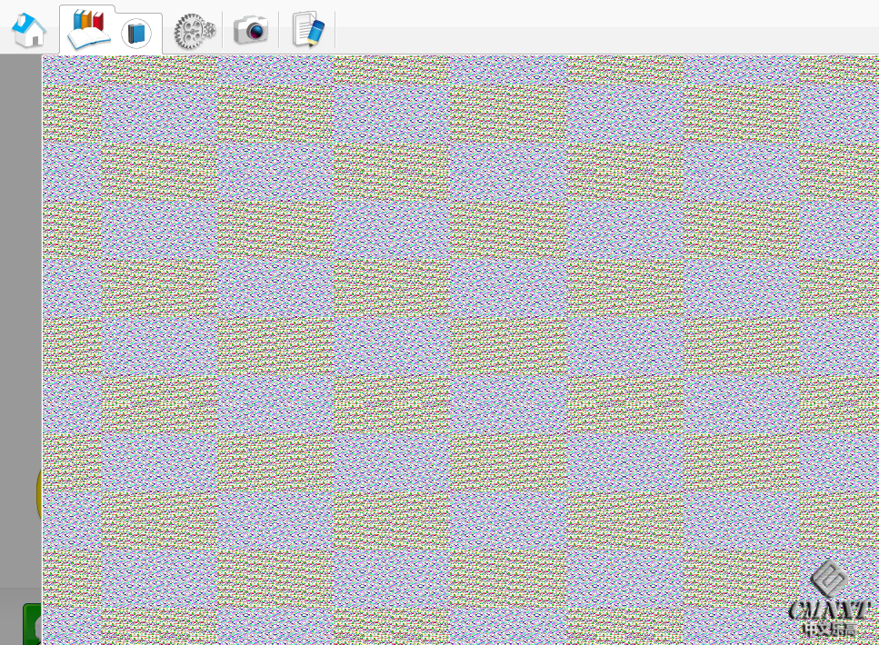Open the gray gears settings icon
This screenshot has height=645, width=879.
[191, 31]
